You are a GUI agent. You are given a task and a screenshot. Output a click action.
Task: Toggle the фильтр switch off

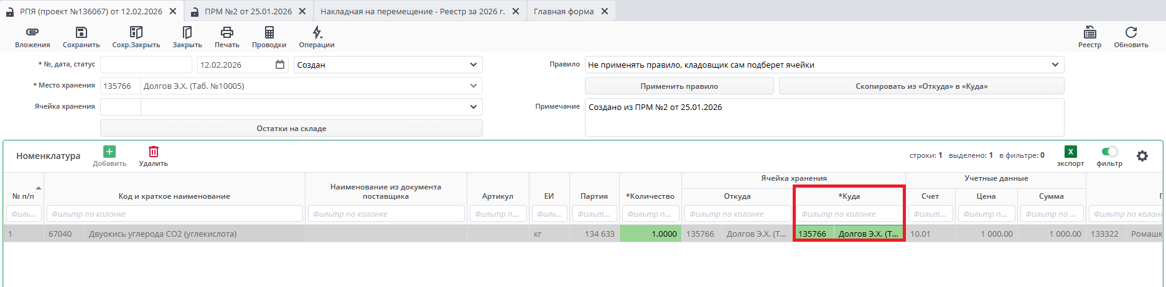(x=1109, y=152)
